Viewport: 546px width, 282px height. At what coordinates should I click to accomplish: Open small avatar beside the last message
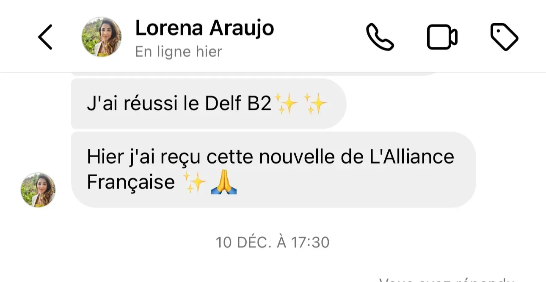(38, 190)
